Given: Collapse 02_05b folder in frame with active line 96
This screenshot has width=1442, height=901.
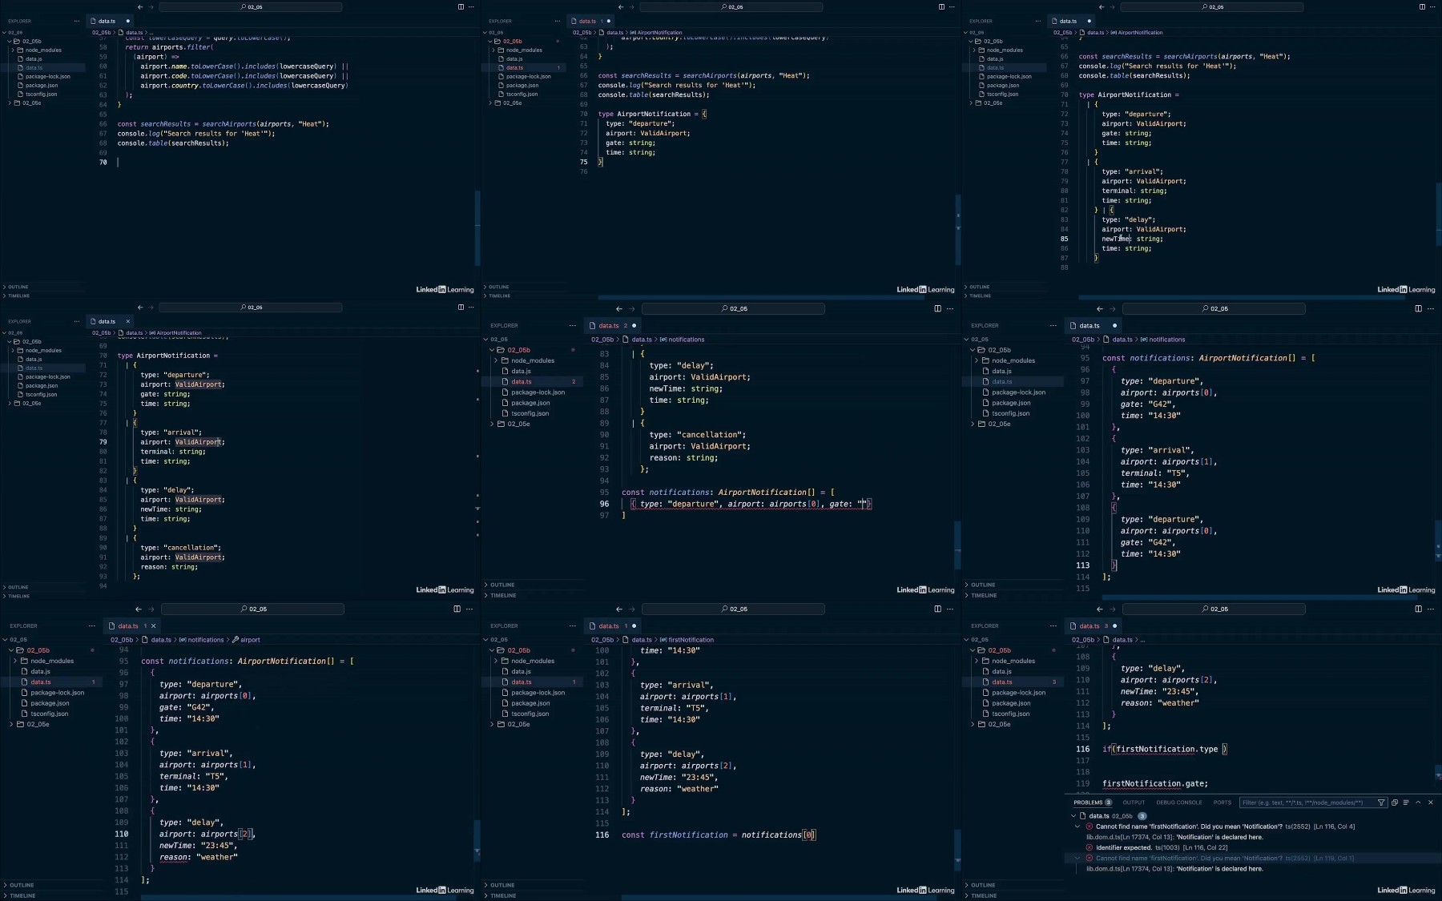Looking at the screenshot, I should 492,350.
